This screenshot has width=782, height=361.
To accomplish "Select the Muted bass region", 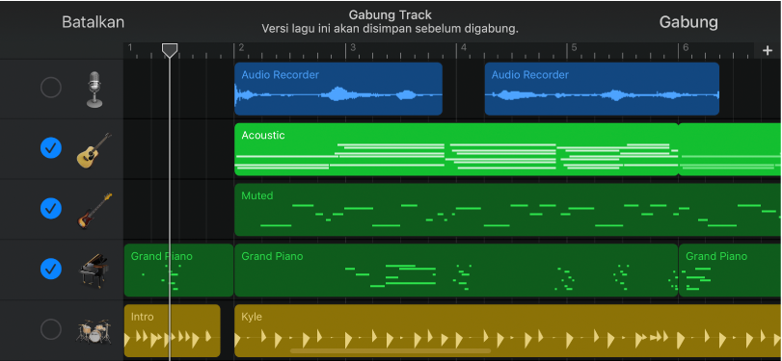I will 508,210.
